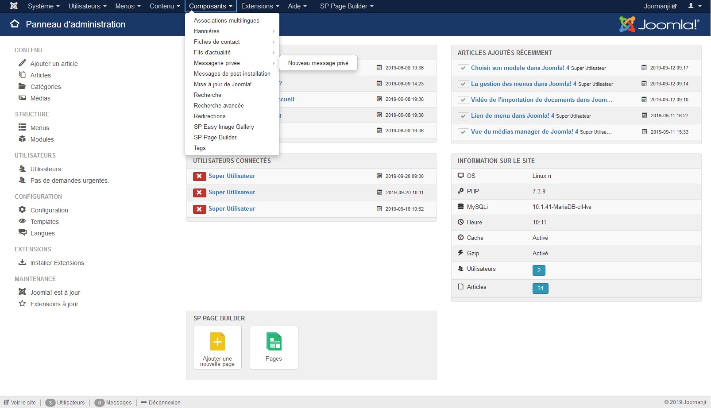The image size is (711, 408).
Task: Select Associations multilingues from Composants menu
Action: tap(232, 20)
